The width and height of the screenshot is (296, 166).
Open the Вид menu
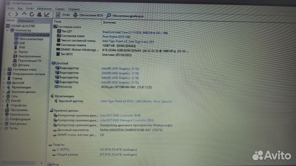click(20, 9)
